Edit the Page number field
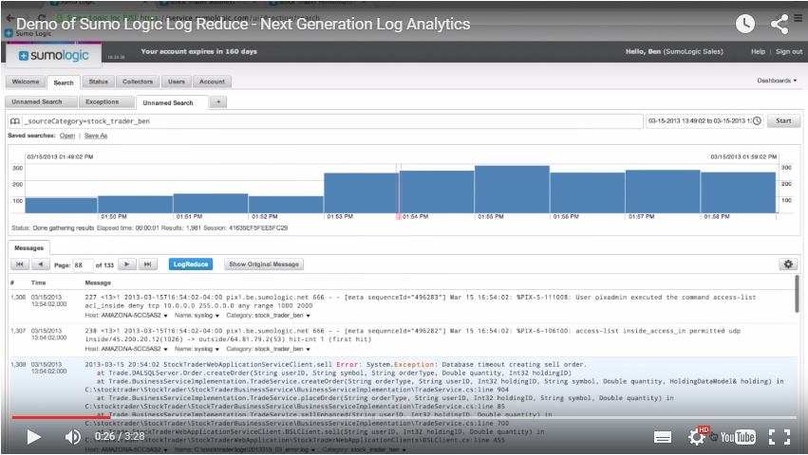 (83, 265)
